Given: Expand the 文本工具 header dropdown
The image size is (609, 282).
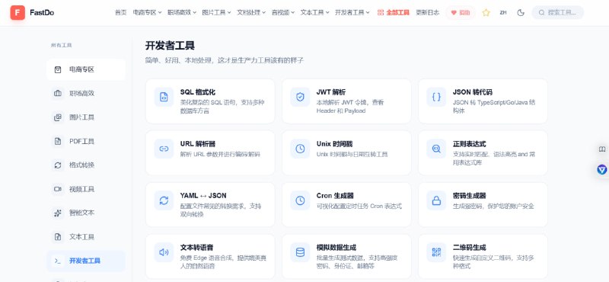Looking at the screenshot, I should pos(314,12).
